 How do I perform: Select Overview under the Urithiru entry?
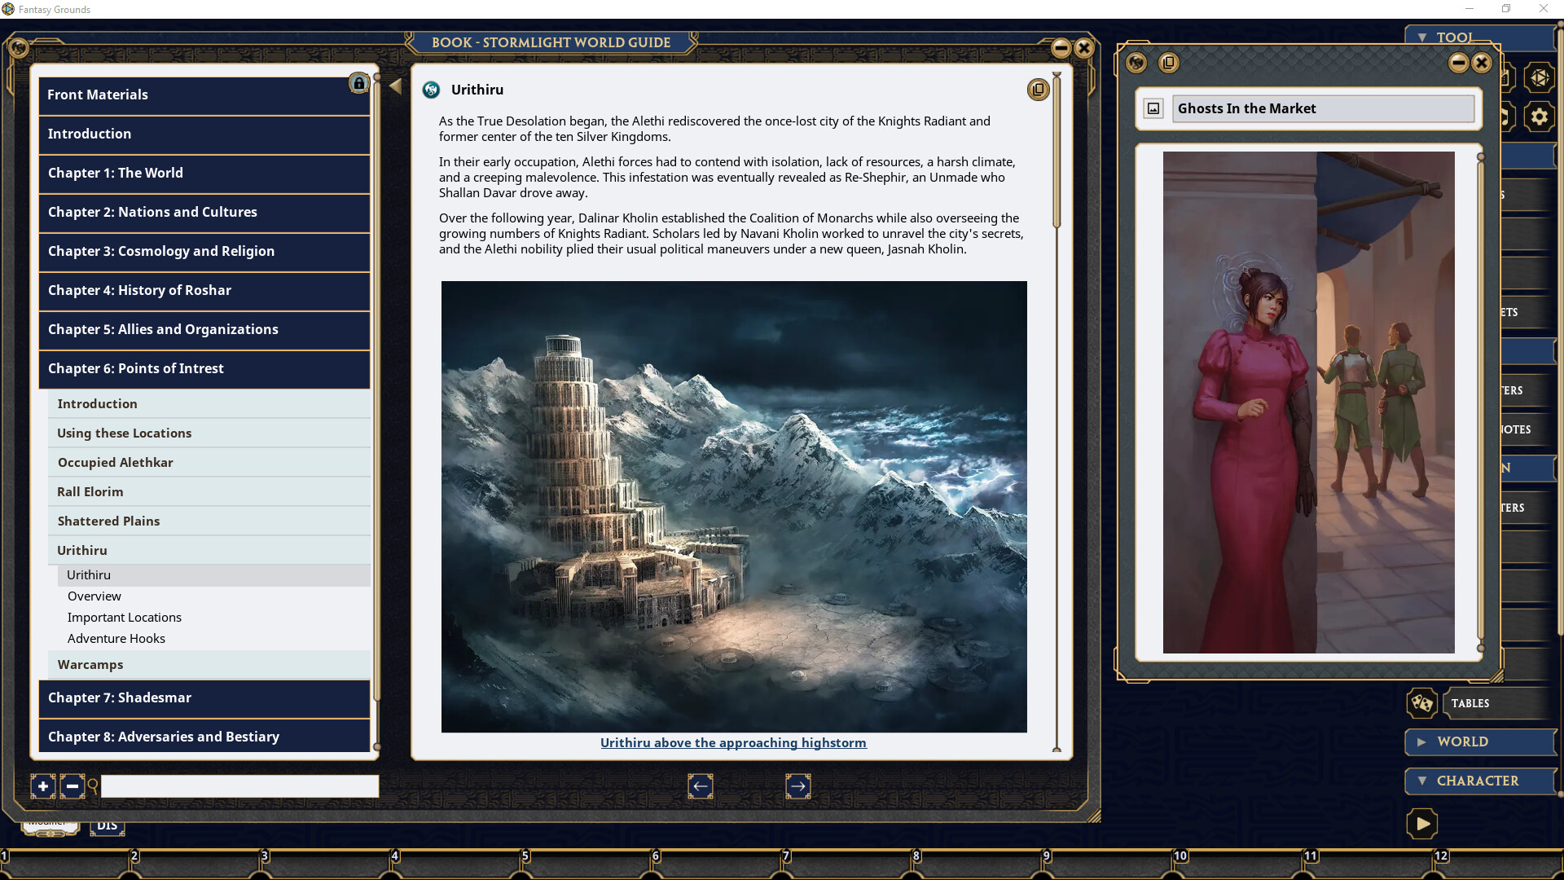[x=94, y=596]
